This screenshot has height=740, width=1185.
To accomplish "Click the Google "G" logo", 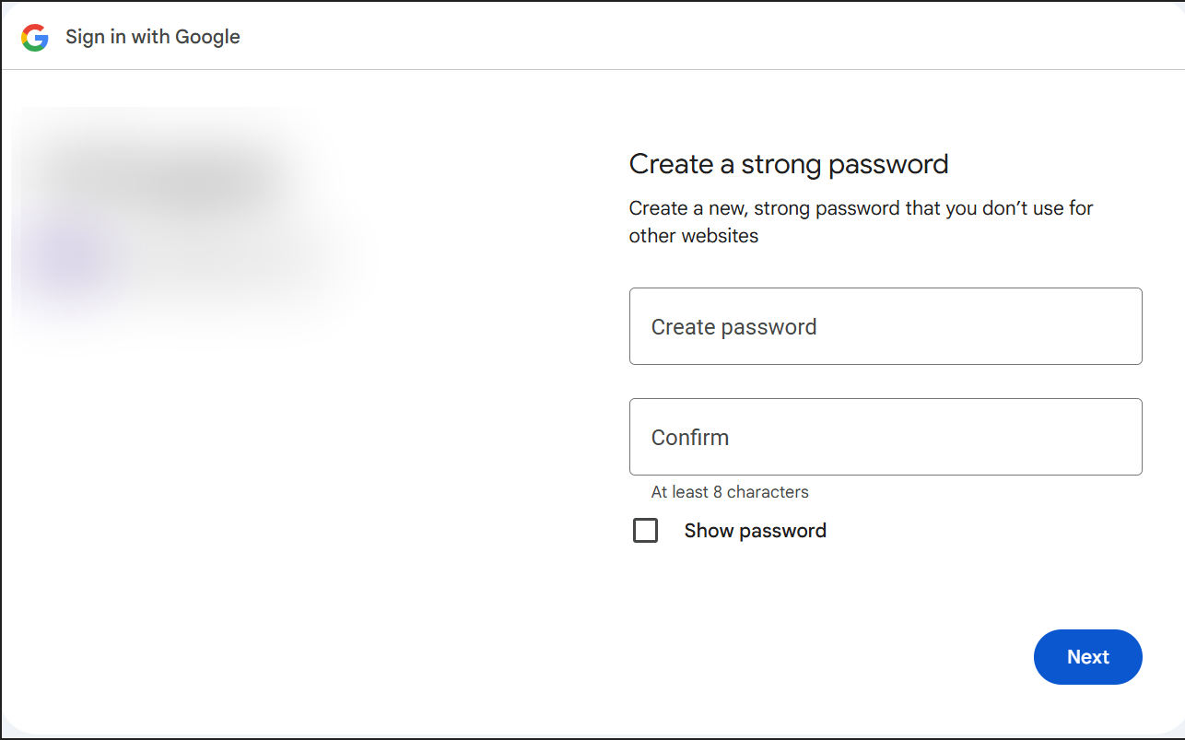I will tap(35, 38).
